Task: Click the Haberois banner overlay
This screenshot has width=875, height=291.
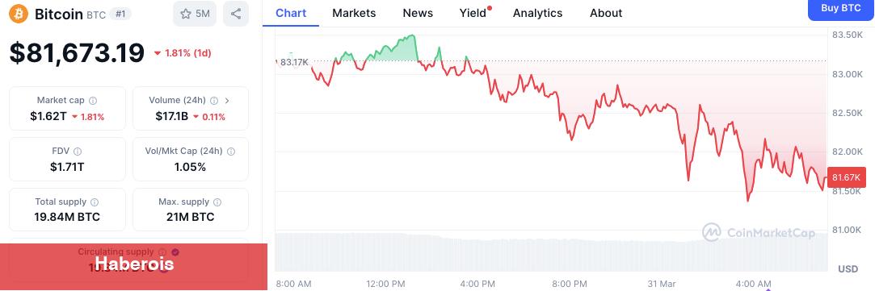Action: pos(134,264)
